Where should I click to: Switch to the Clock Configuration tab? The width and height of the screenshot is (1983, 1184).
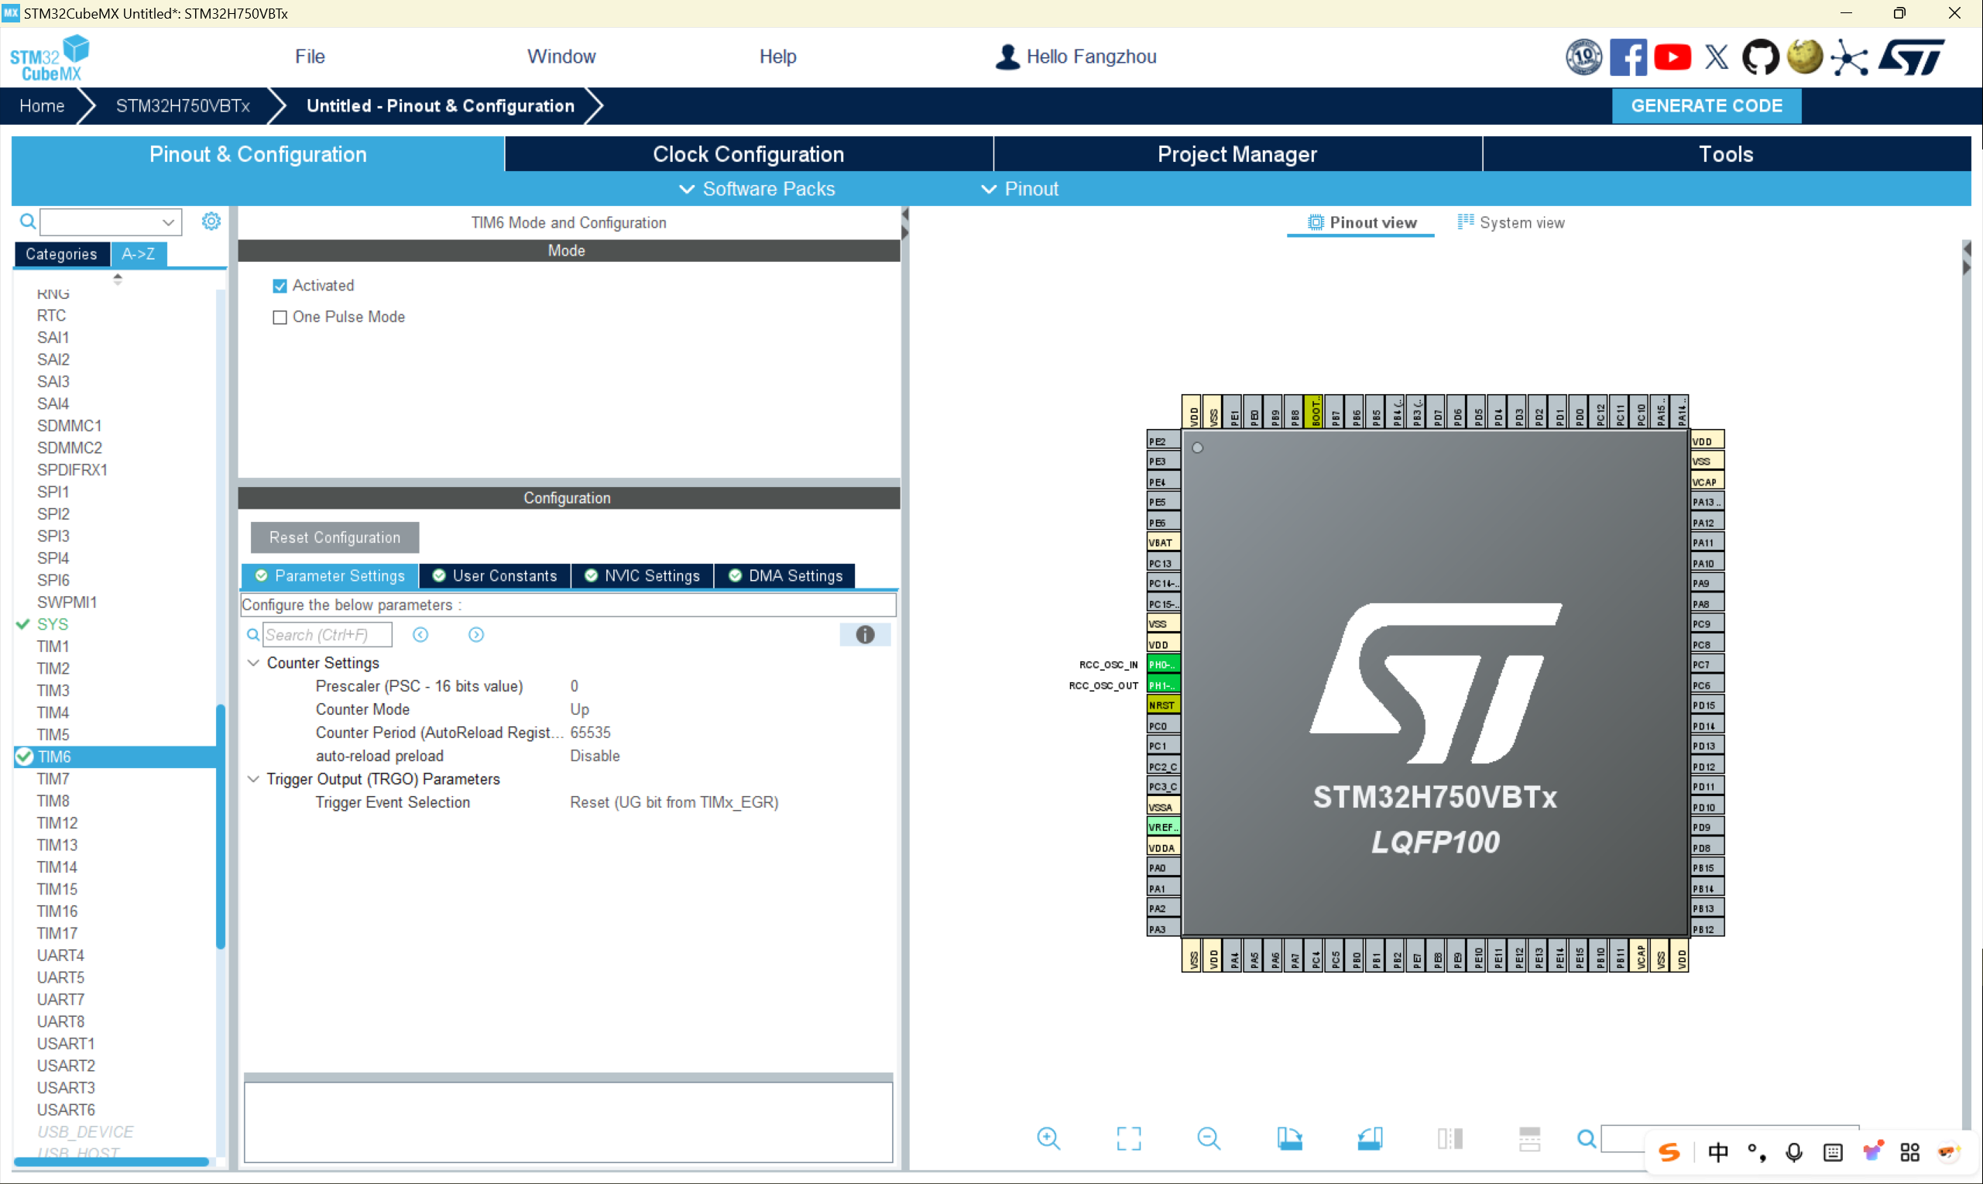(748, 154)
